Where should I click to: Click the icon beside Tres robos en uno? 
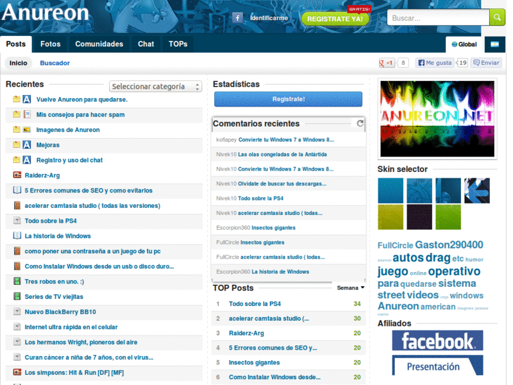(x=17, y=281)
